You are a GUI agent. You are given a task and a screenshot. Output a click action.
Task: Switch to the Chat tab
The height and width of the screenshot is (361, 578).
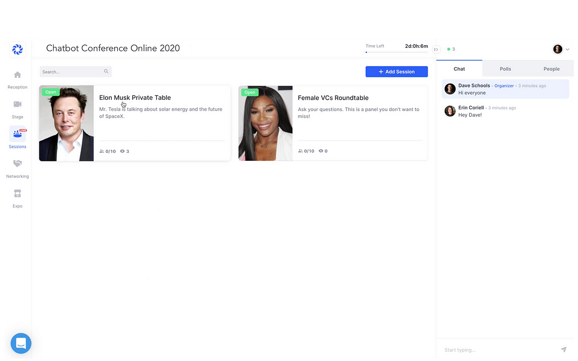(x=459, y=69)
